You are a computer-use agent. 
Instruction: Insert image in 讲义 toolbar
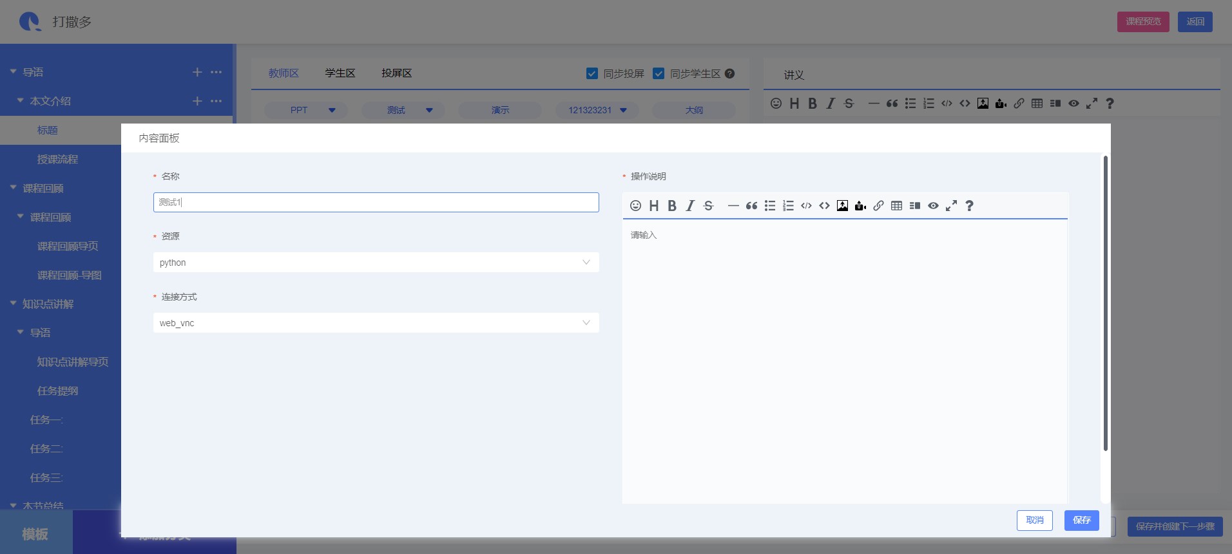(983, 104)
